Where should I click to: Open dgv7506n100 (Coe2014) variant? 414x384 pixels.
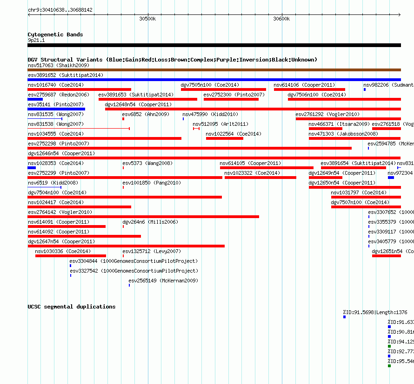click(x=317, y=95)
